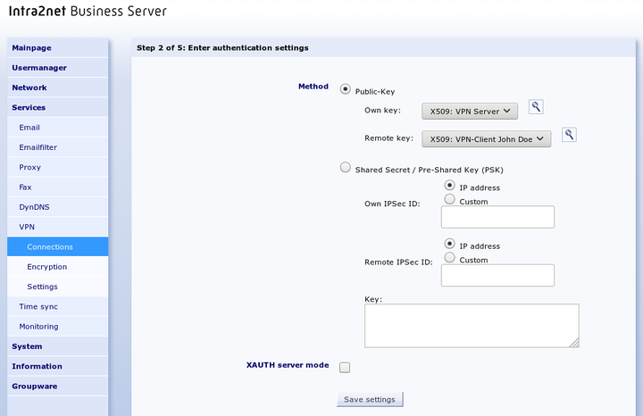Go to the Email service page
643x416 pixels.
pos(58,128)
